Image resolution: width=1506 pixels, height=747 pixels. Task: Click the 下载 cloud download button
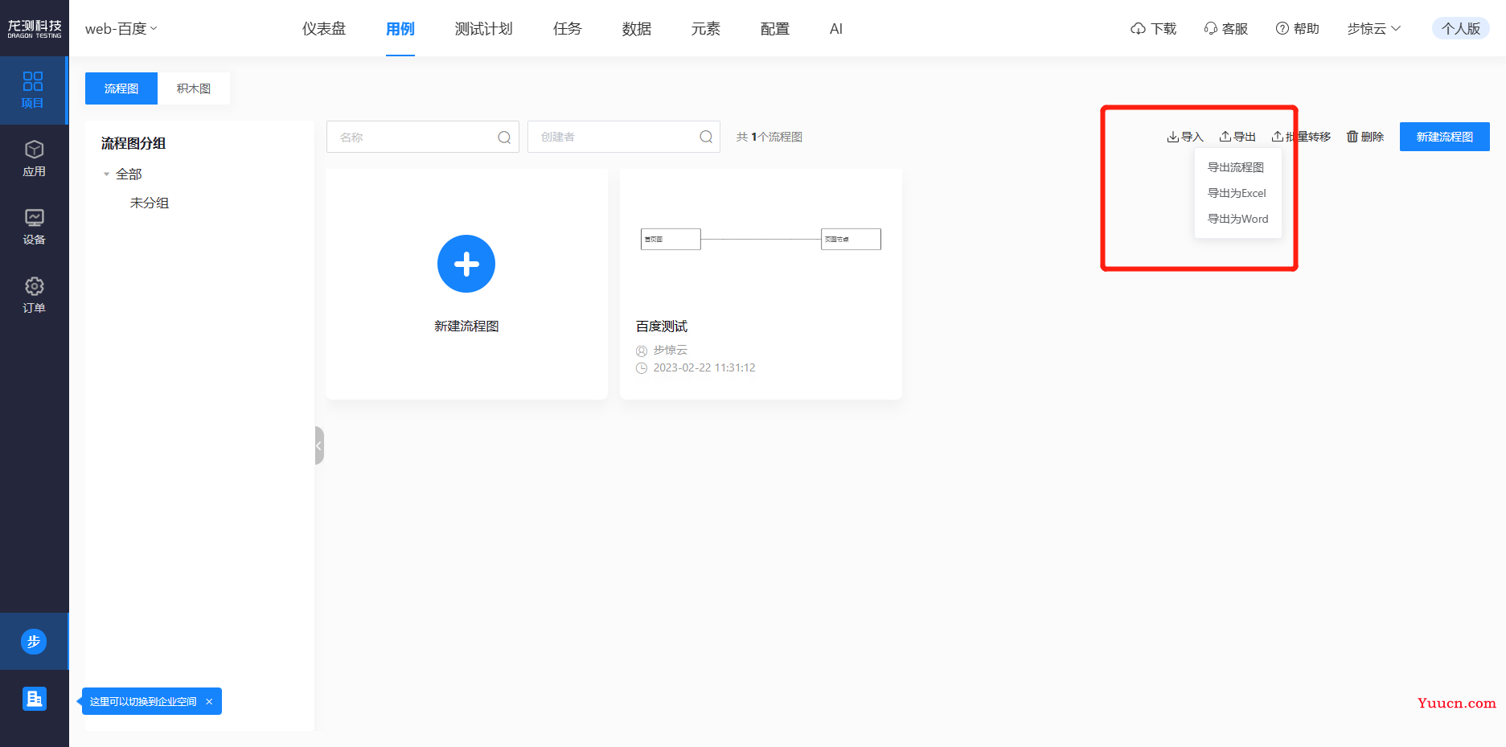[x=1153, y=29]
